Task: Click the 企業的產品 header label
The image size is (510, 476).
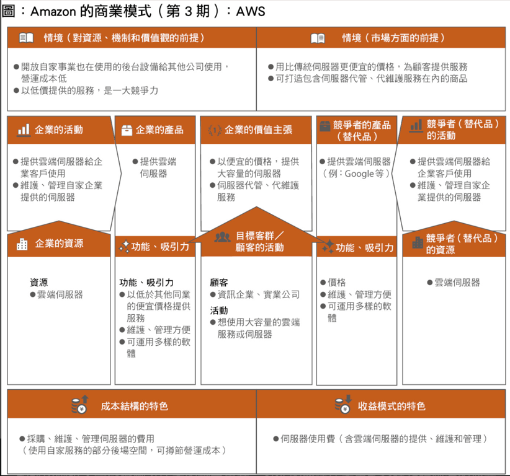Action: point(159,130)
